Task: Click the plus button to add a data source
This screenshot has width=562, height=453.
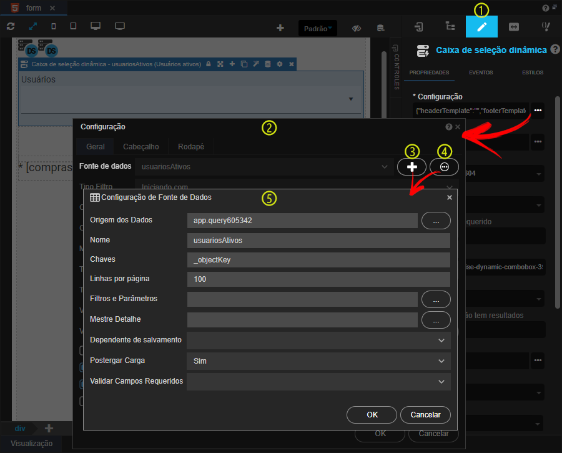Action: (x=412, y=167)
